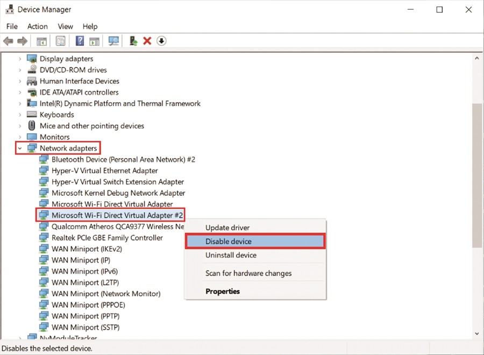
Task: Click the blue Help question-mark icon
Action: pos(80,41)
